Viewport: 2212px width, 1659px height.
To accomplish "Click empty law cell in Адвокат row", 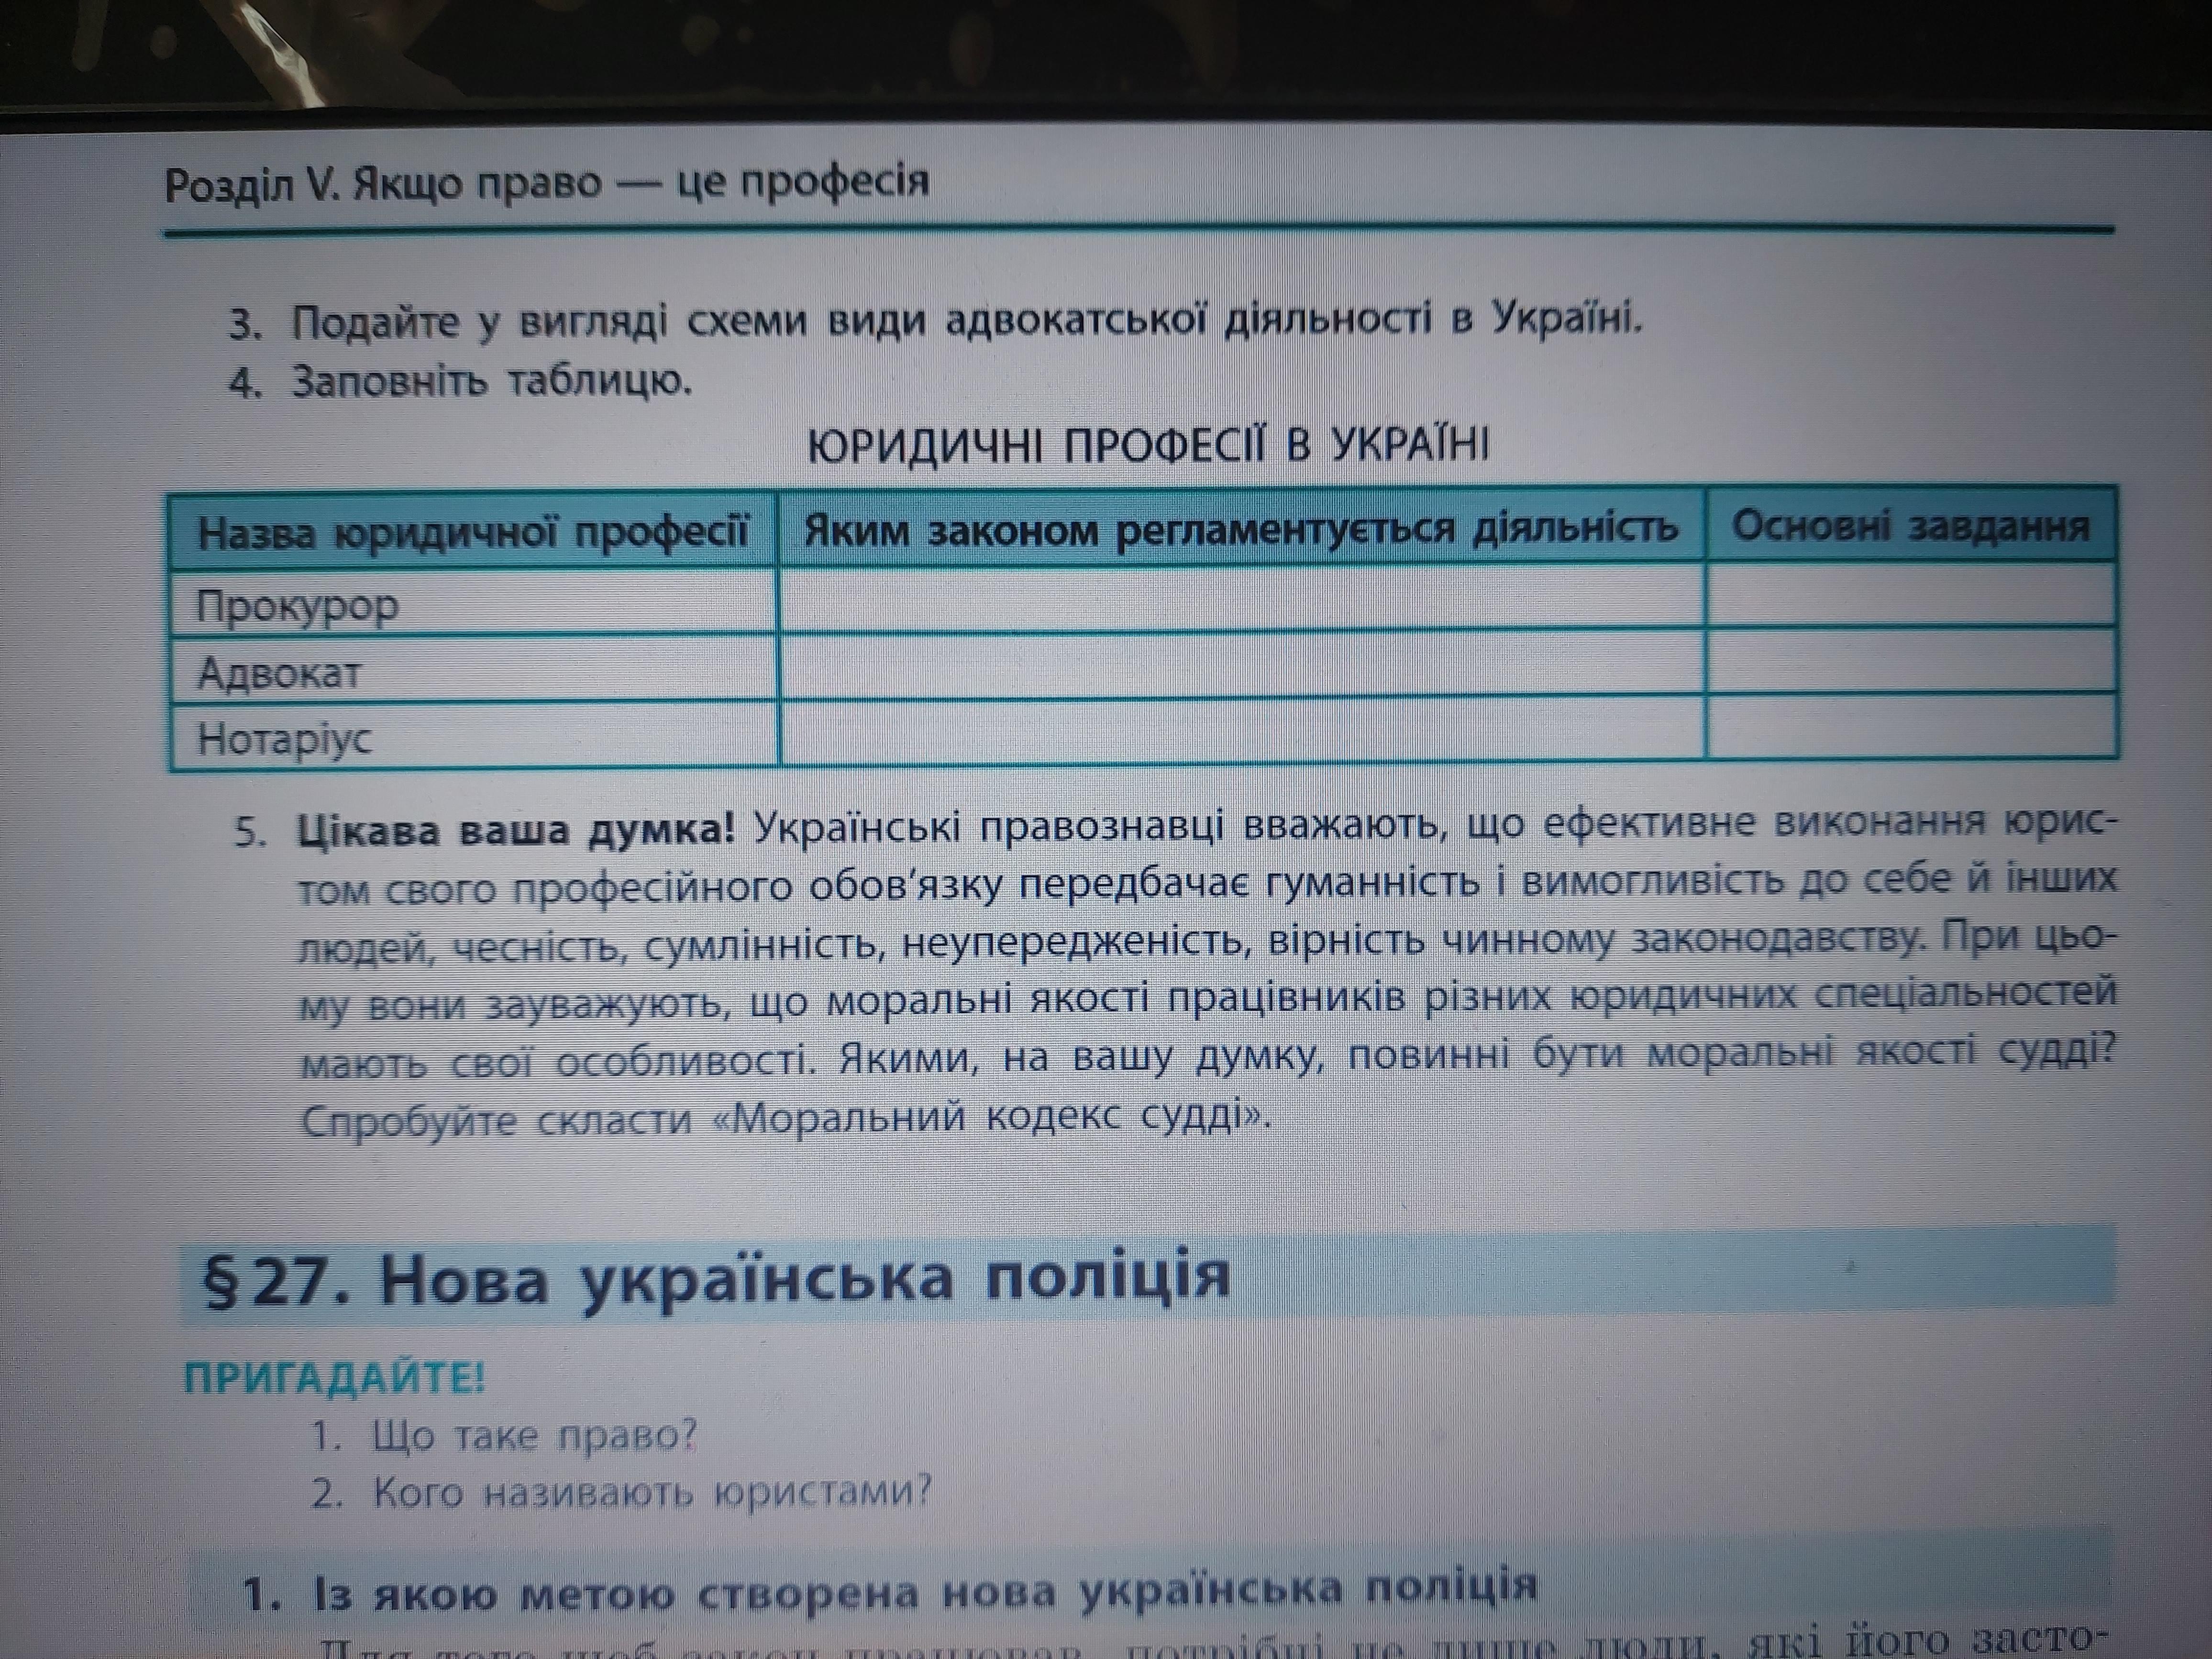I will pyautogui.click(x=1241, y=664).
